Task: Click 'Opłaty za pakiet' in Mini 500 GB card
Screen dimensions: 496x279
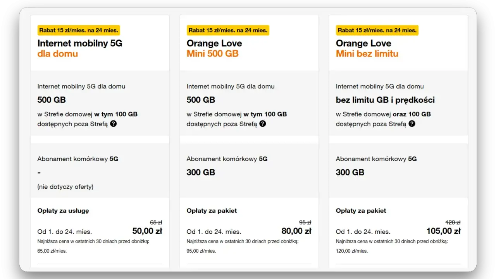Action: (212, 211)
